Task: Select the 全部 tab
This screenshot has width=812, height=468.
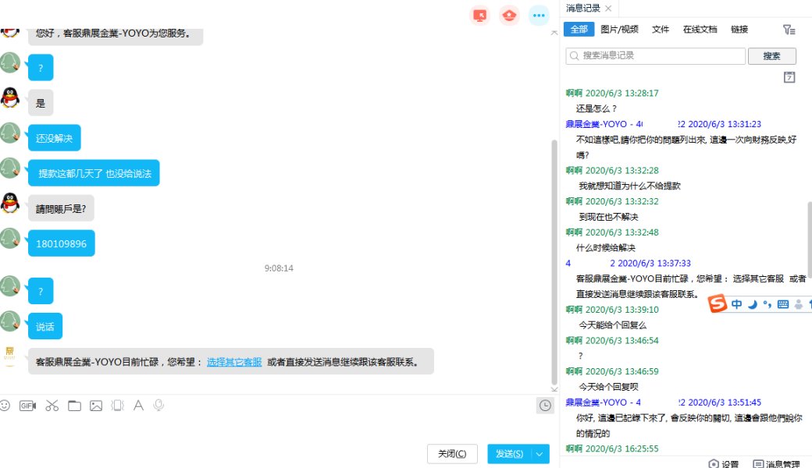Action: (579, 30)
